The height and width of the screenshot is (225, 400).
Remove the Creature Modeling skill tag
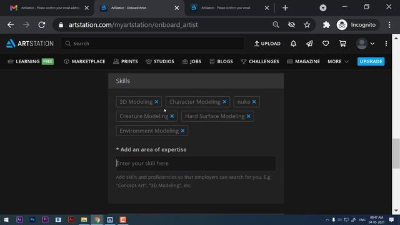coord(172,116)
